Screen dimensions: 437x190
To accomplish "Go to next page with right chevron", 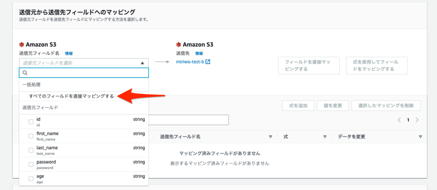I will point(417,120).
